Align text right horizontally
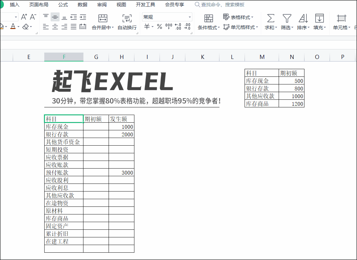 [64, 27]
